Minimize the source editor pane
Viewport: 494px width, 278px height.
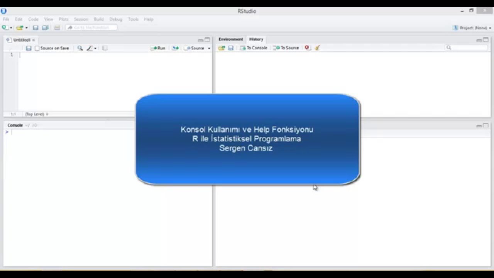coord(200,40)
